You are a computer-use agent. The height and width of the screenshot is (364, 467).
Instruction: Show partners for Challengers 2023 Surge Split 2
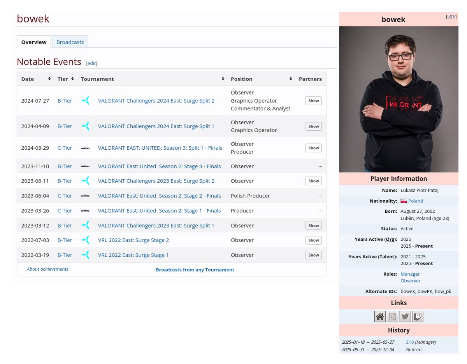pyautogui.click(x=314, y=181)
